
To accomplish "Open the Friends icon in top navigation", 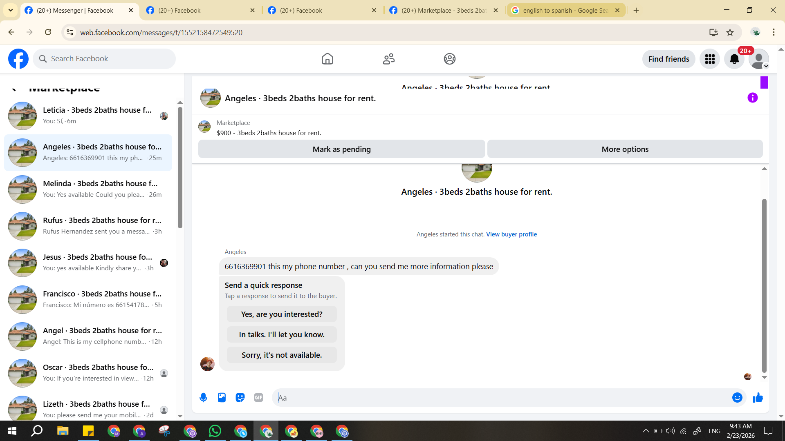I will (x=388, y=59).
